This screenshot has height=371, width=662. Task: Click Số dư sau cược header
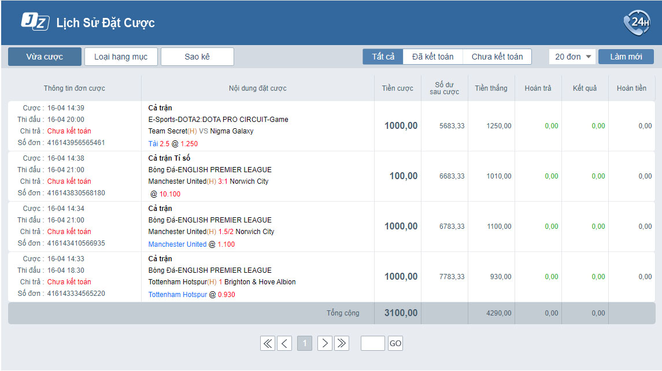(x=445, y=88)
